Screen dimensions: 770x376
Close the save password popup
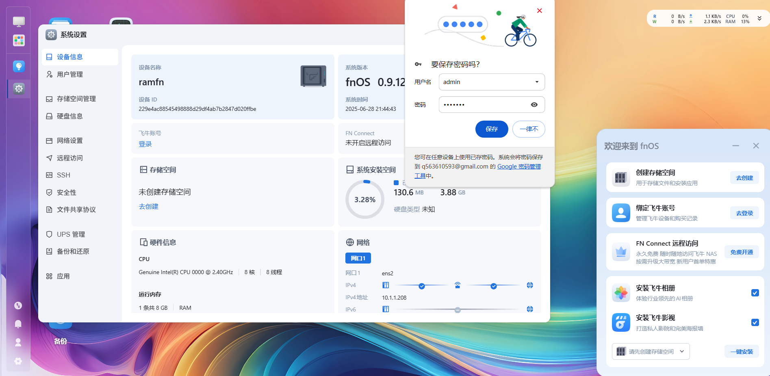[540, 11]
